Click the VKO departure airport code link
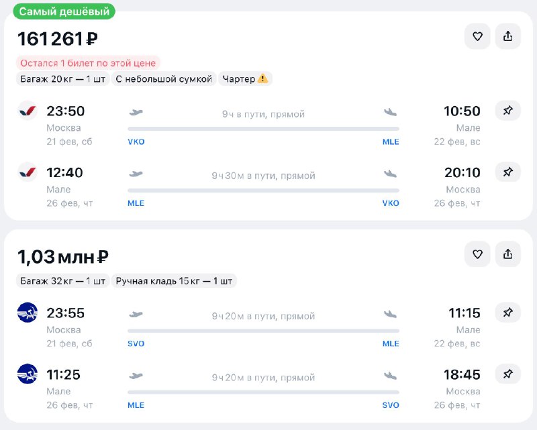The width and height of the screenshot is (537, 430). [136, 142]
